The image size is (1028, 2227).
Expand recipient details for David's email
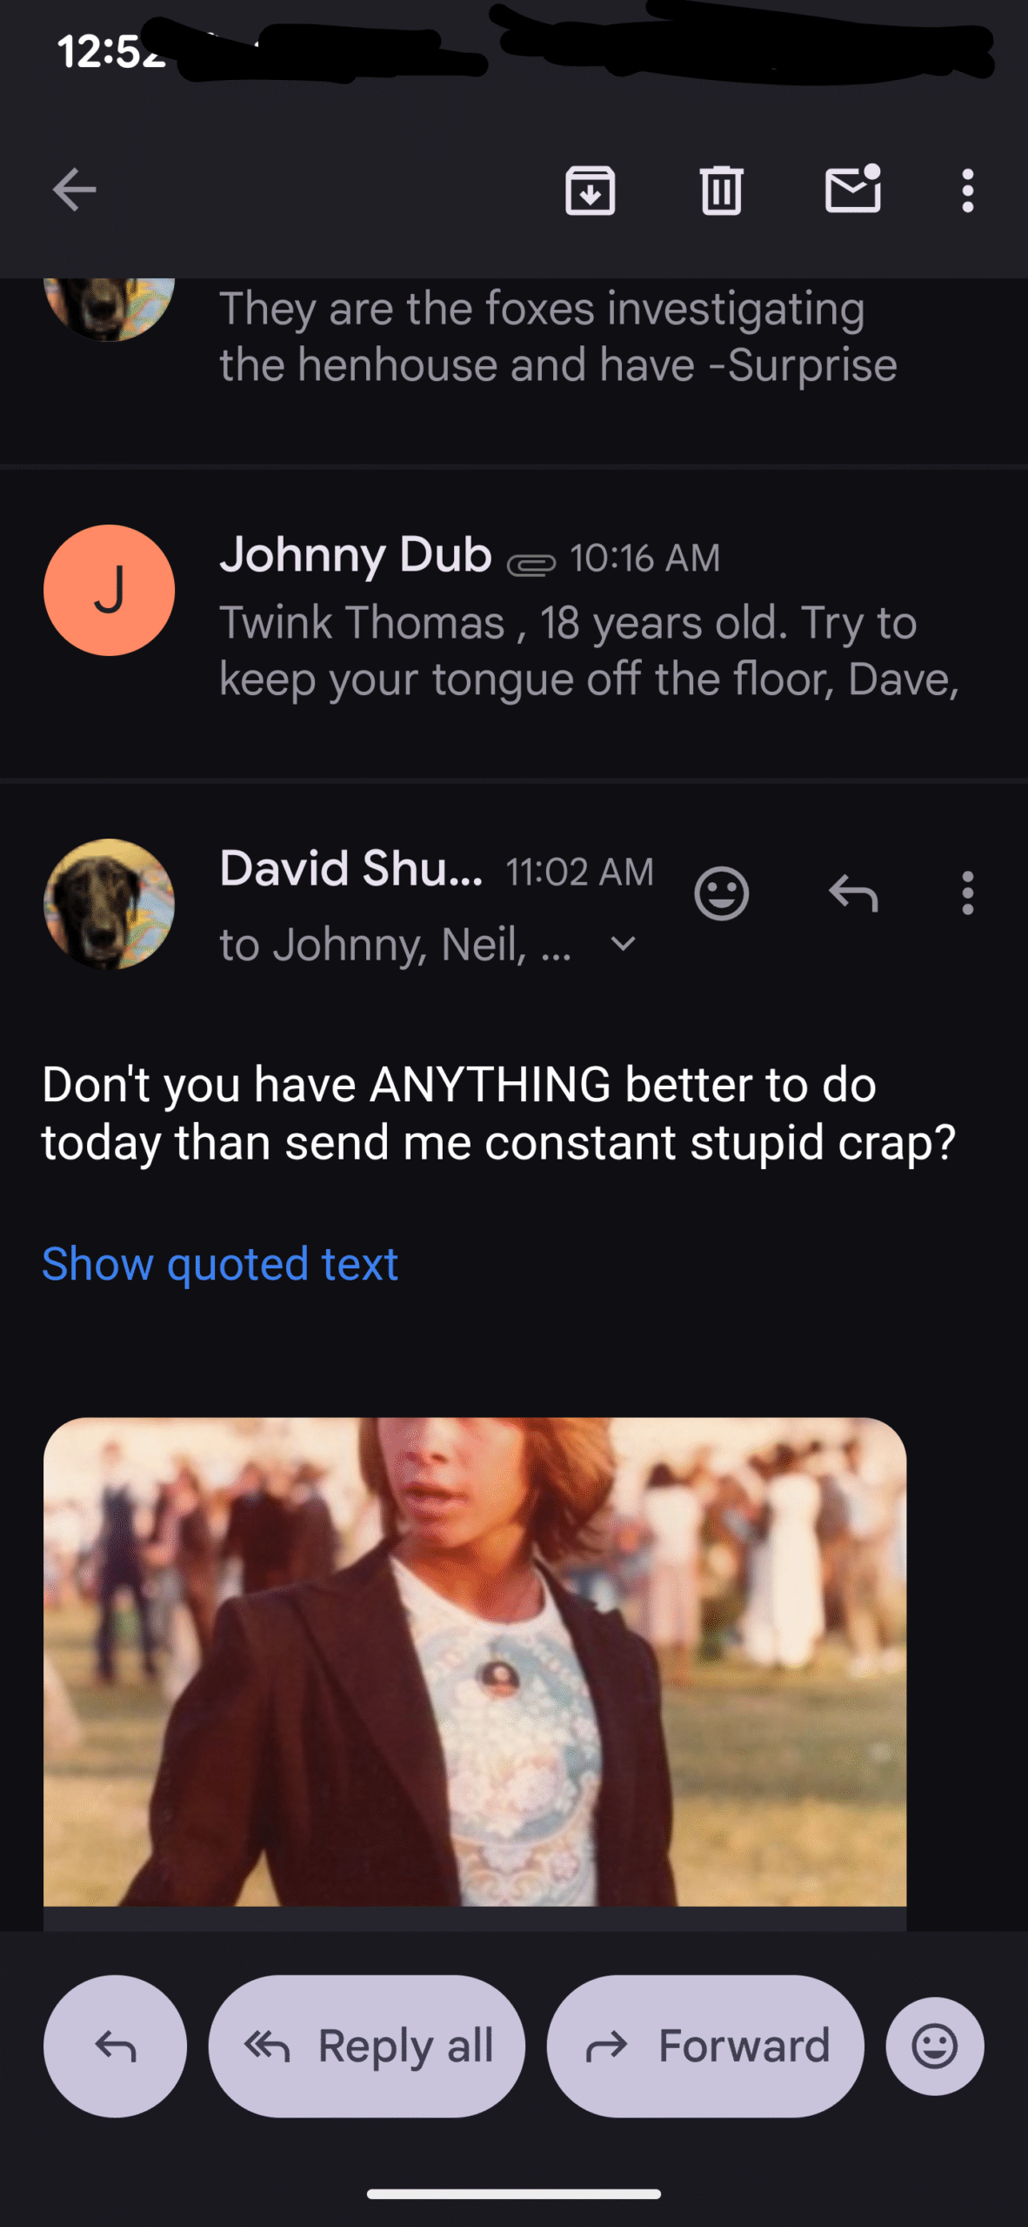point(623,944)
